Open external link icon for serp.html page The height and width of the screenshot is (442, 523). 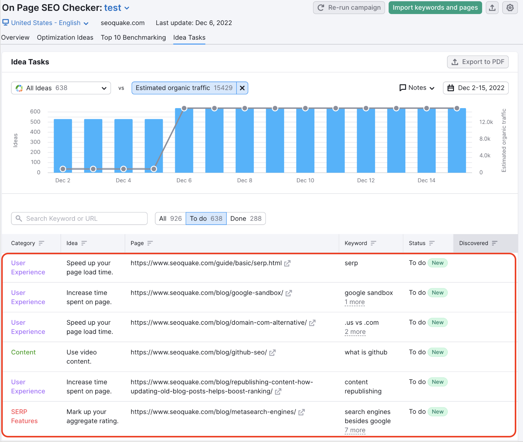(x=287, y=263)
